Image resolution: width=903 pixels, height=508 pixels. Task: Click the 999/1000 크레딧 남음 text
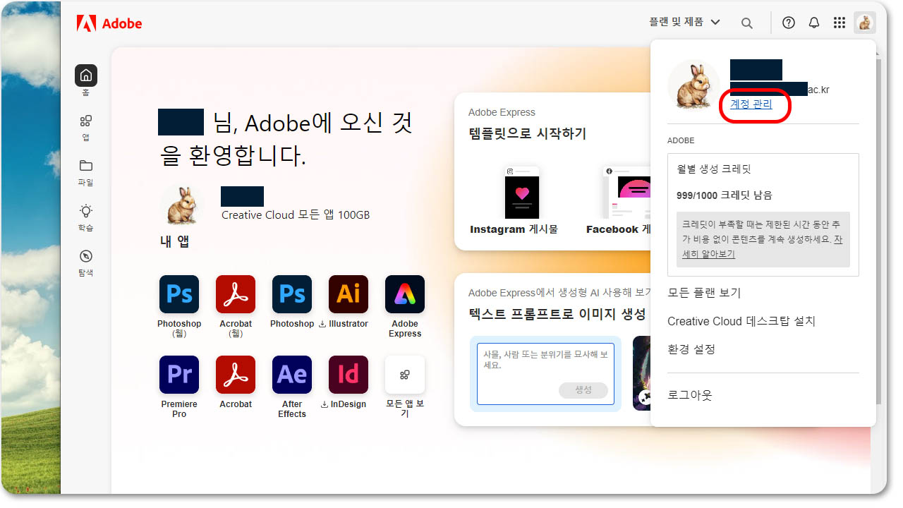[x=725, y=195]
